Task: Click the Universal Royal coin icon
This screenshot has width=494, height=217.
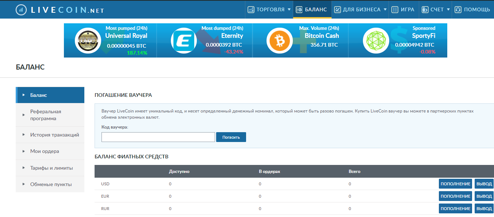Action: pos(88,40)
